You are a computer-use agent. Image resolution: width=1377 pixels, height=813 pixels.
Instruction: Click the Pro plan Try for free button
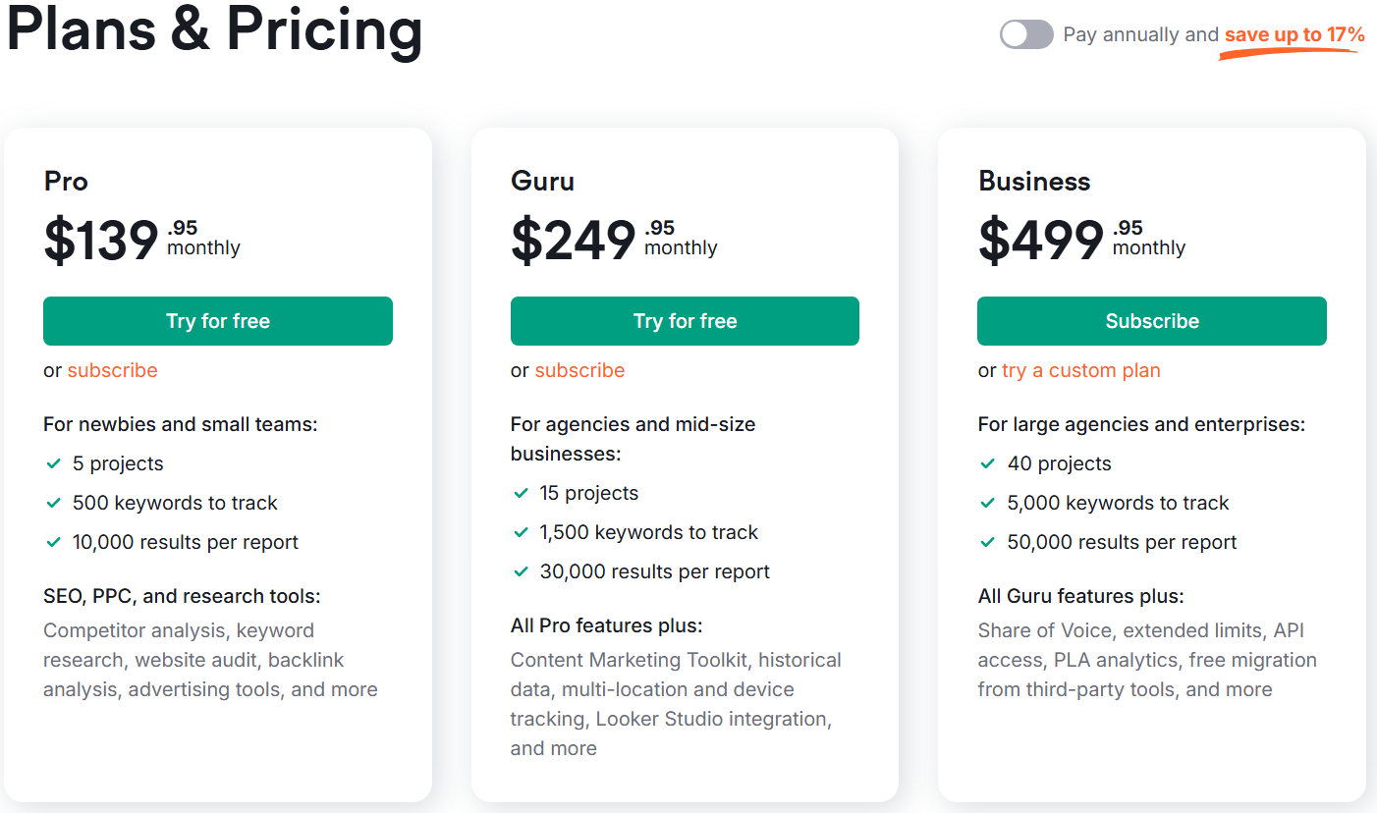(218, 321)
